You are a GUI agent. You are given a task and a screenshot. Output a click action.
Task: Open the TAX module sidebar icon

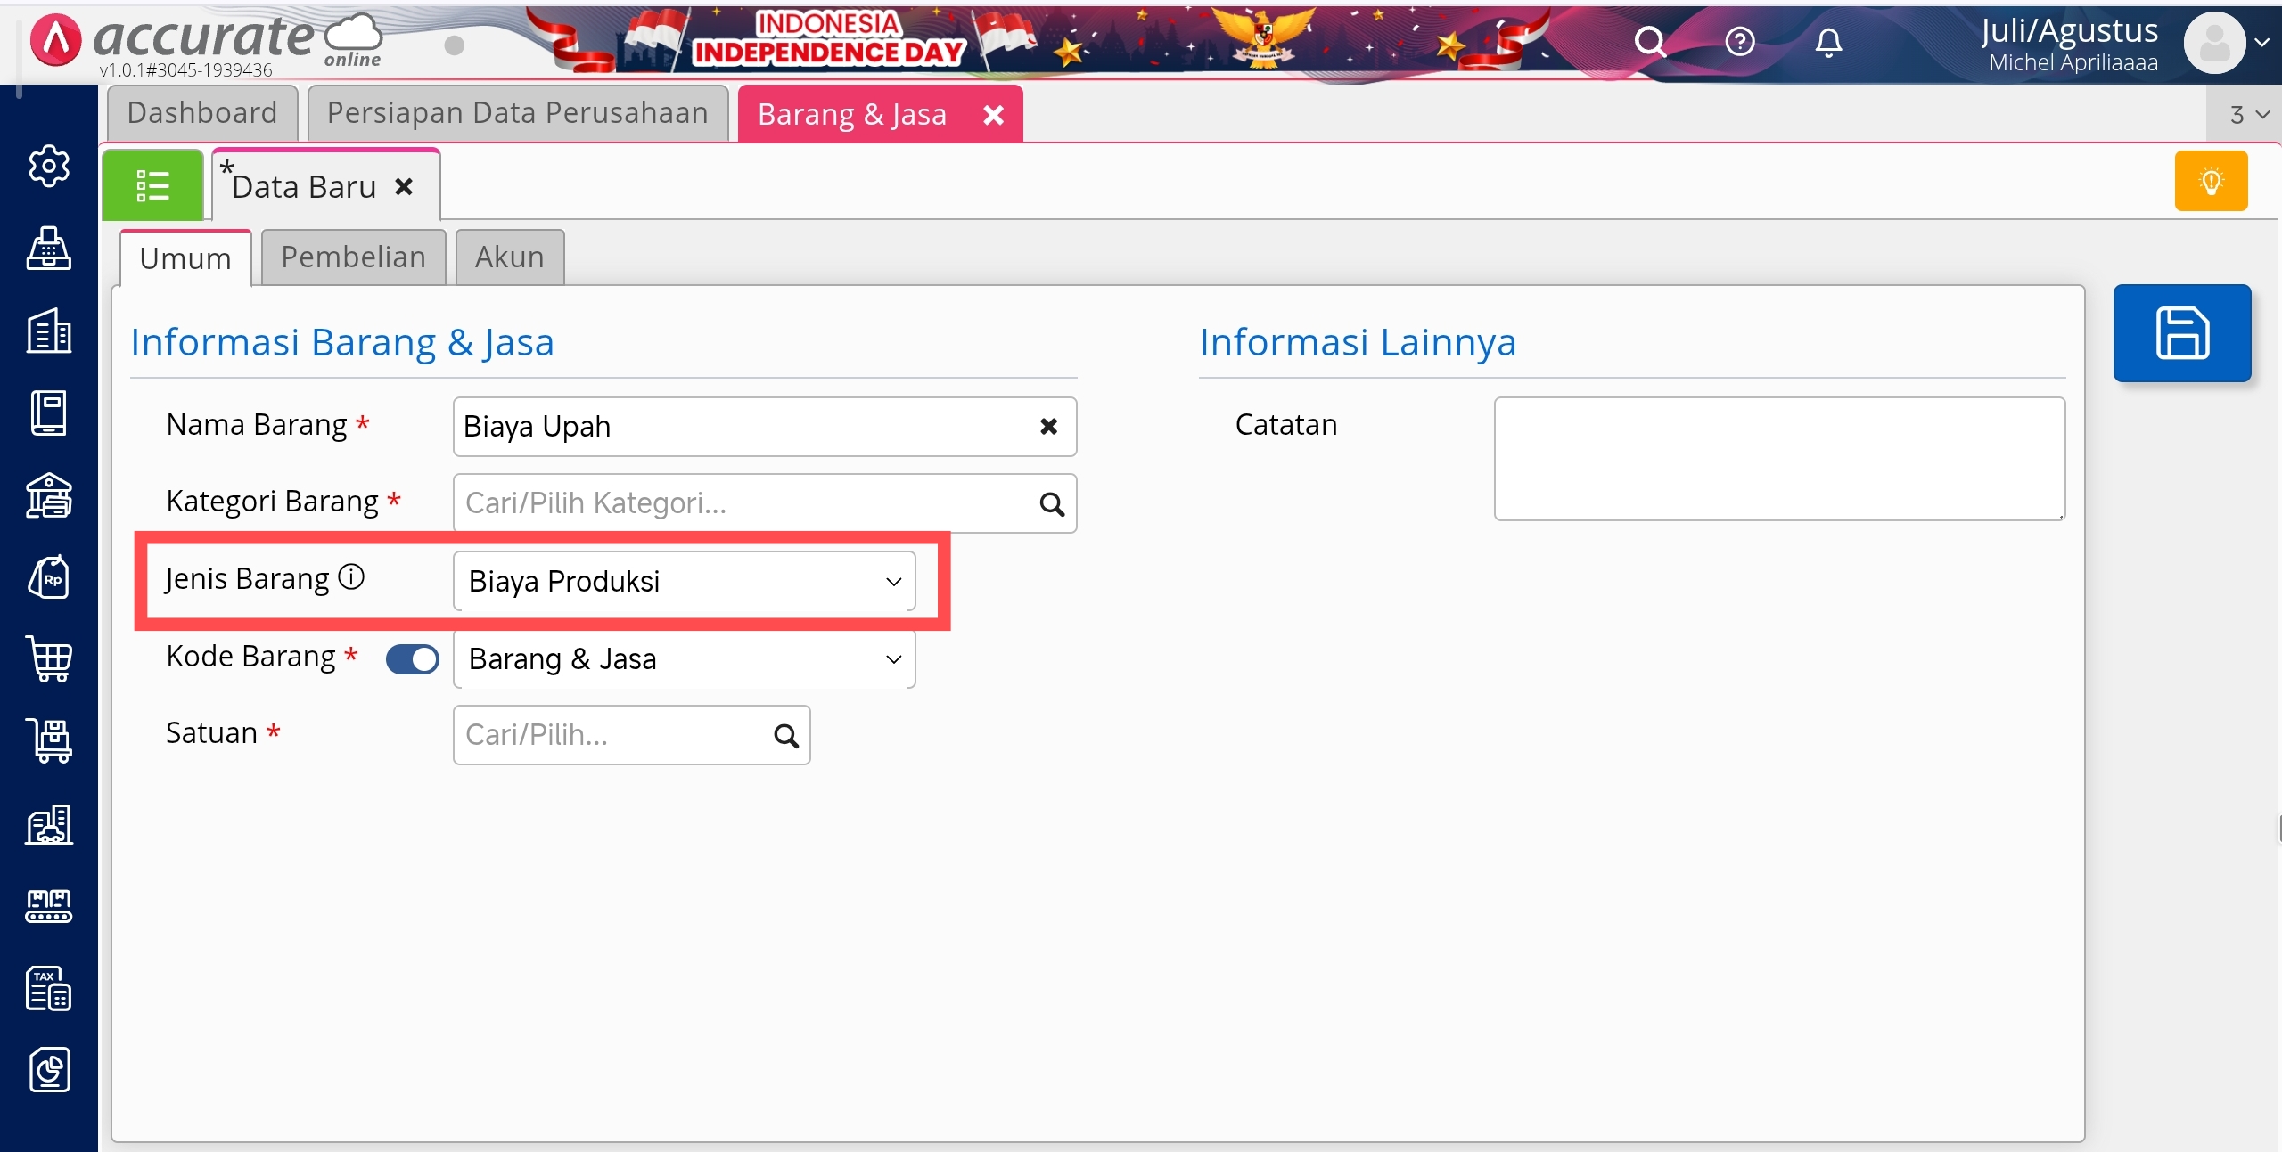pyautogui.click(x=48, y=988)
